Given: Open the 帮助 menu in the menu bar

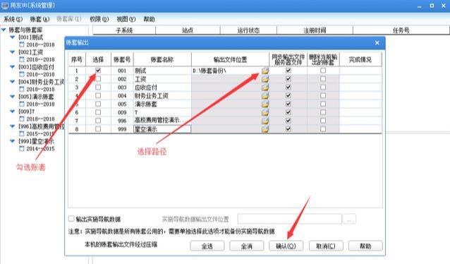Looking at the screenshot, I should tap(150, 19).
